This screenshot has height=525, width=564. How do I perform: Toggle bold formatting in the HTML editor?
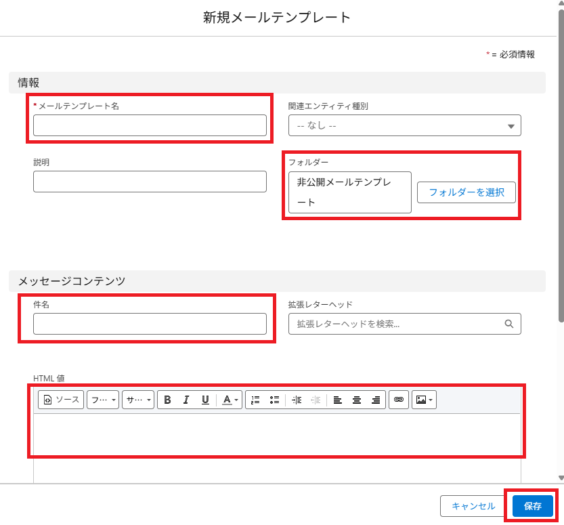click(x=167, y=400)
